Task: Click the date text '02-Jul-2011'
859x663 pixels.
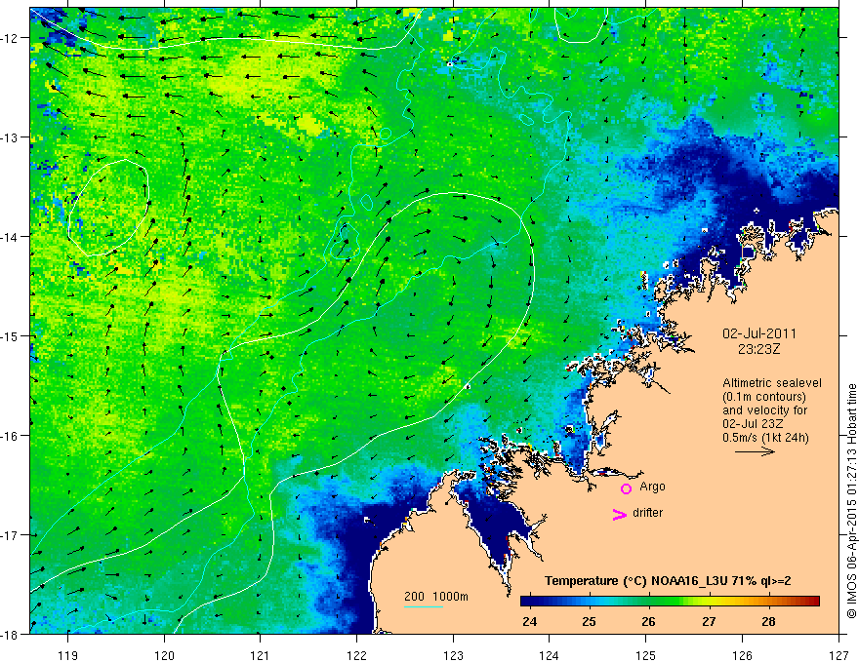Action: tap(759, 333)
